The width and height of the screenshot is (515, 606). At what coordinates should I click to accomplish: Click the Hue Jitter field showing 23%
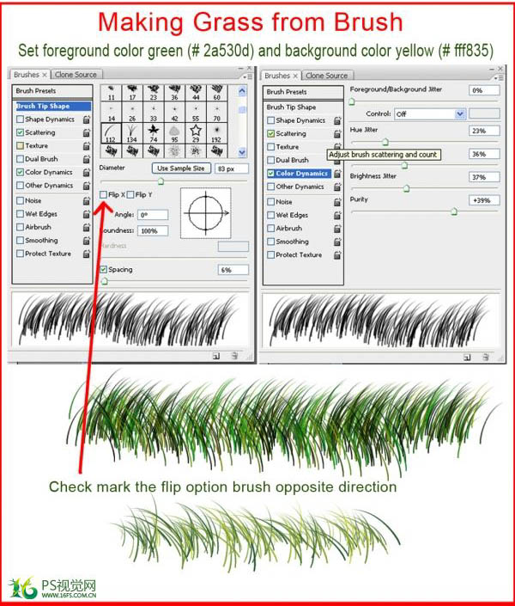484,131
